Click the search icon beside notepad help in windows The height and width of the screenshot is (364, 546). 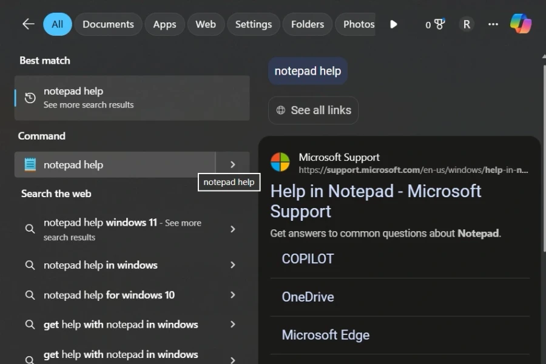[30, 265]
